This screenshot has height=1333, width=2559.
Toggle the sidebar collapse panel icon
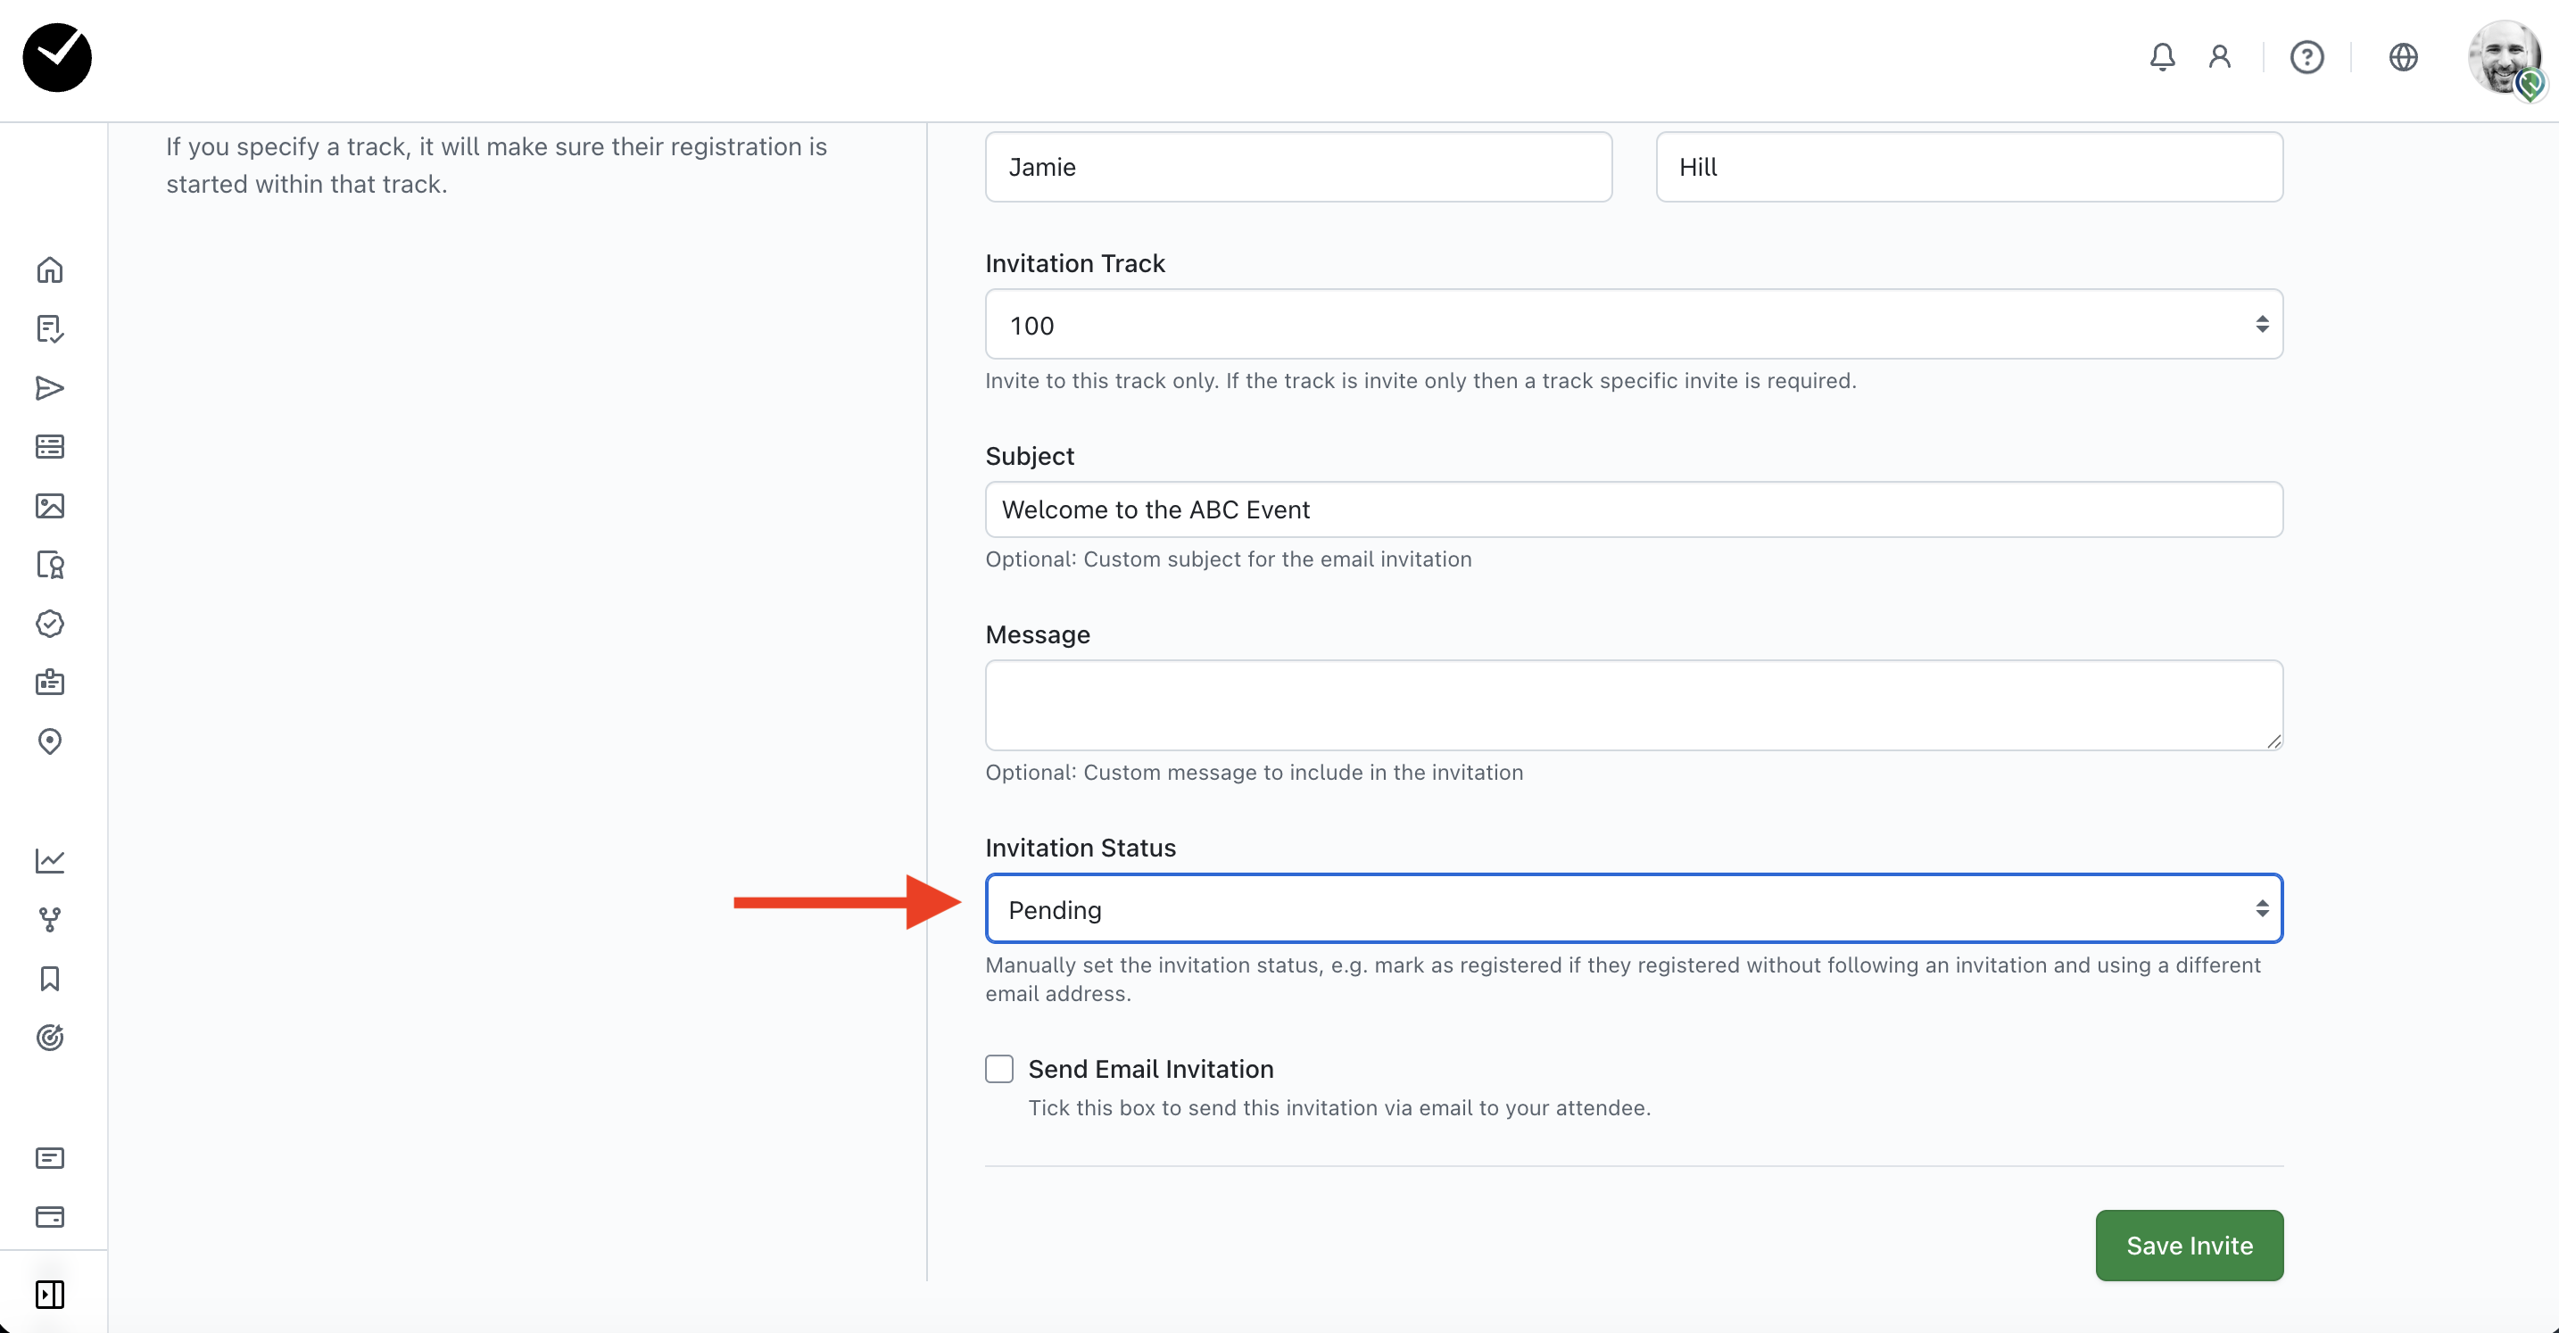click(x=50, y=1295)
